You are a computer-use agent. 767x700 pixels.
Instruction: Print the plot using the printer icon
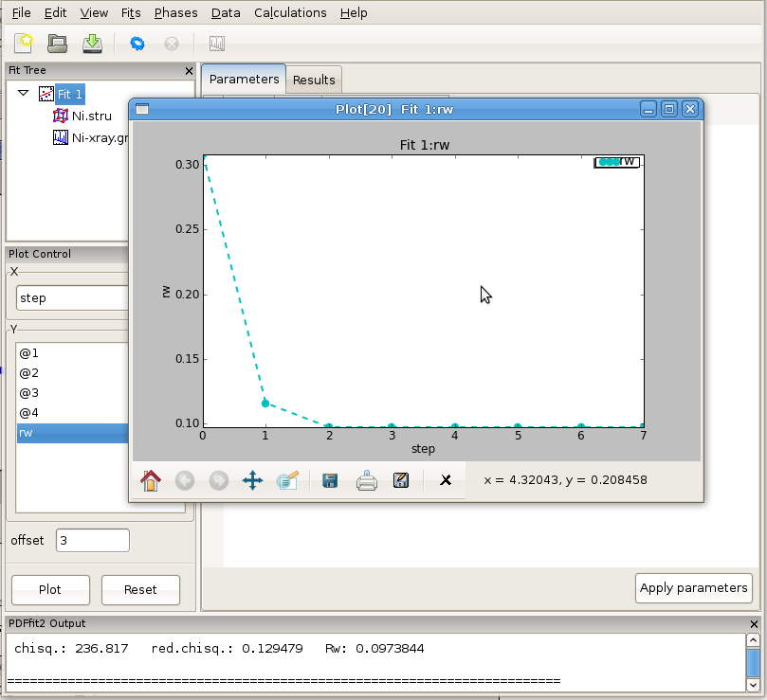point(366,480)
